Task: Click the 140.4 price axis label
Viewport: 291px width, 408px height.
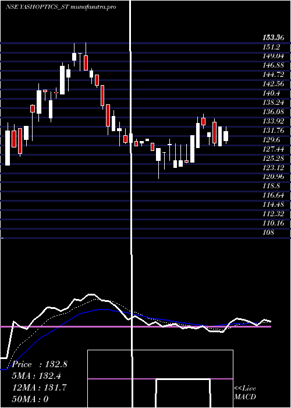Action: 272,93
